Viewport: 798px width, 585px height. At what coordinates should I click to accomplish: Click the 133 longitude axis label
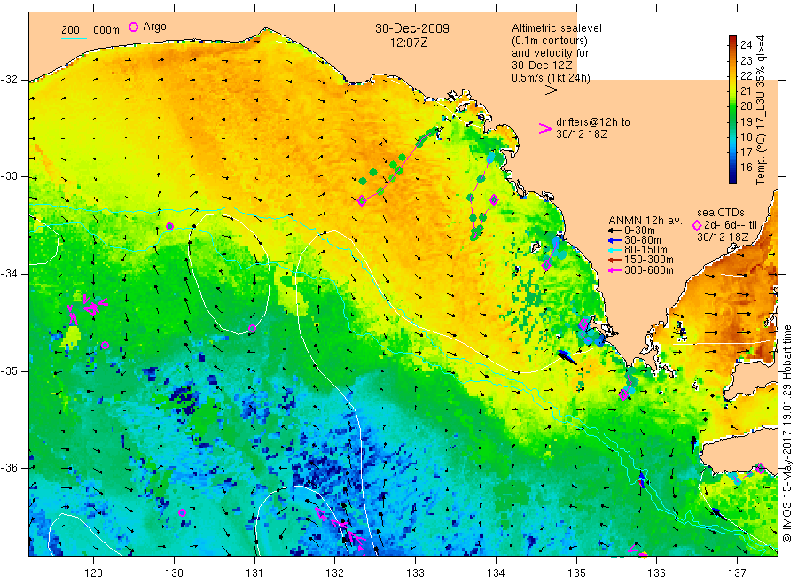(x=415, y=573)
